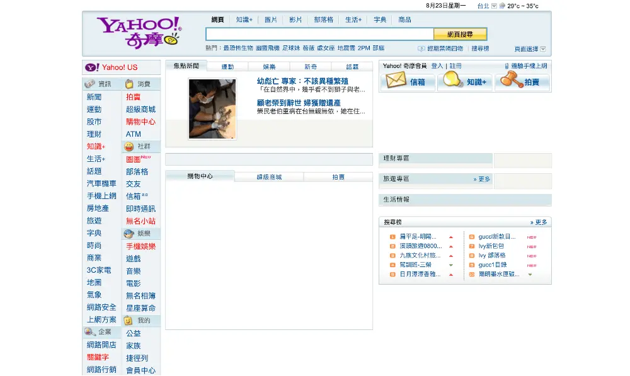Select the 商品 search tab
630x376 pixels.
click(x=404, y=20)
